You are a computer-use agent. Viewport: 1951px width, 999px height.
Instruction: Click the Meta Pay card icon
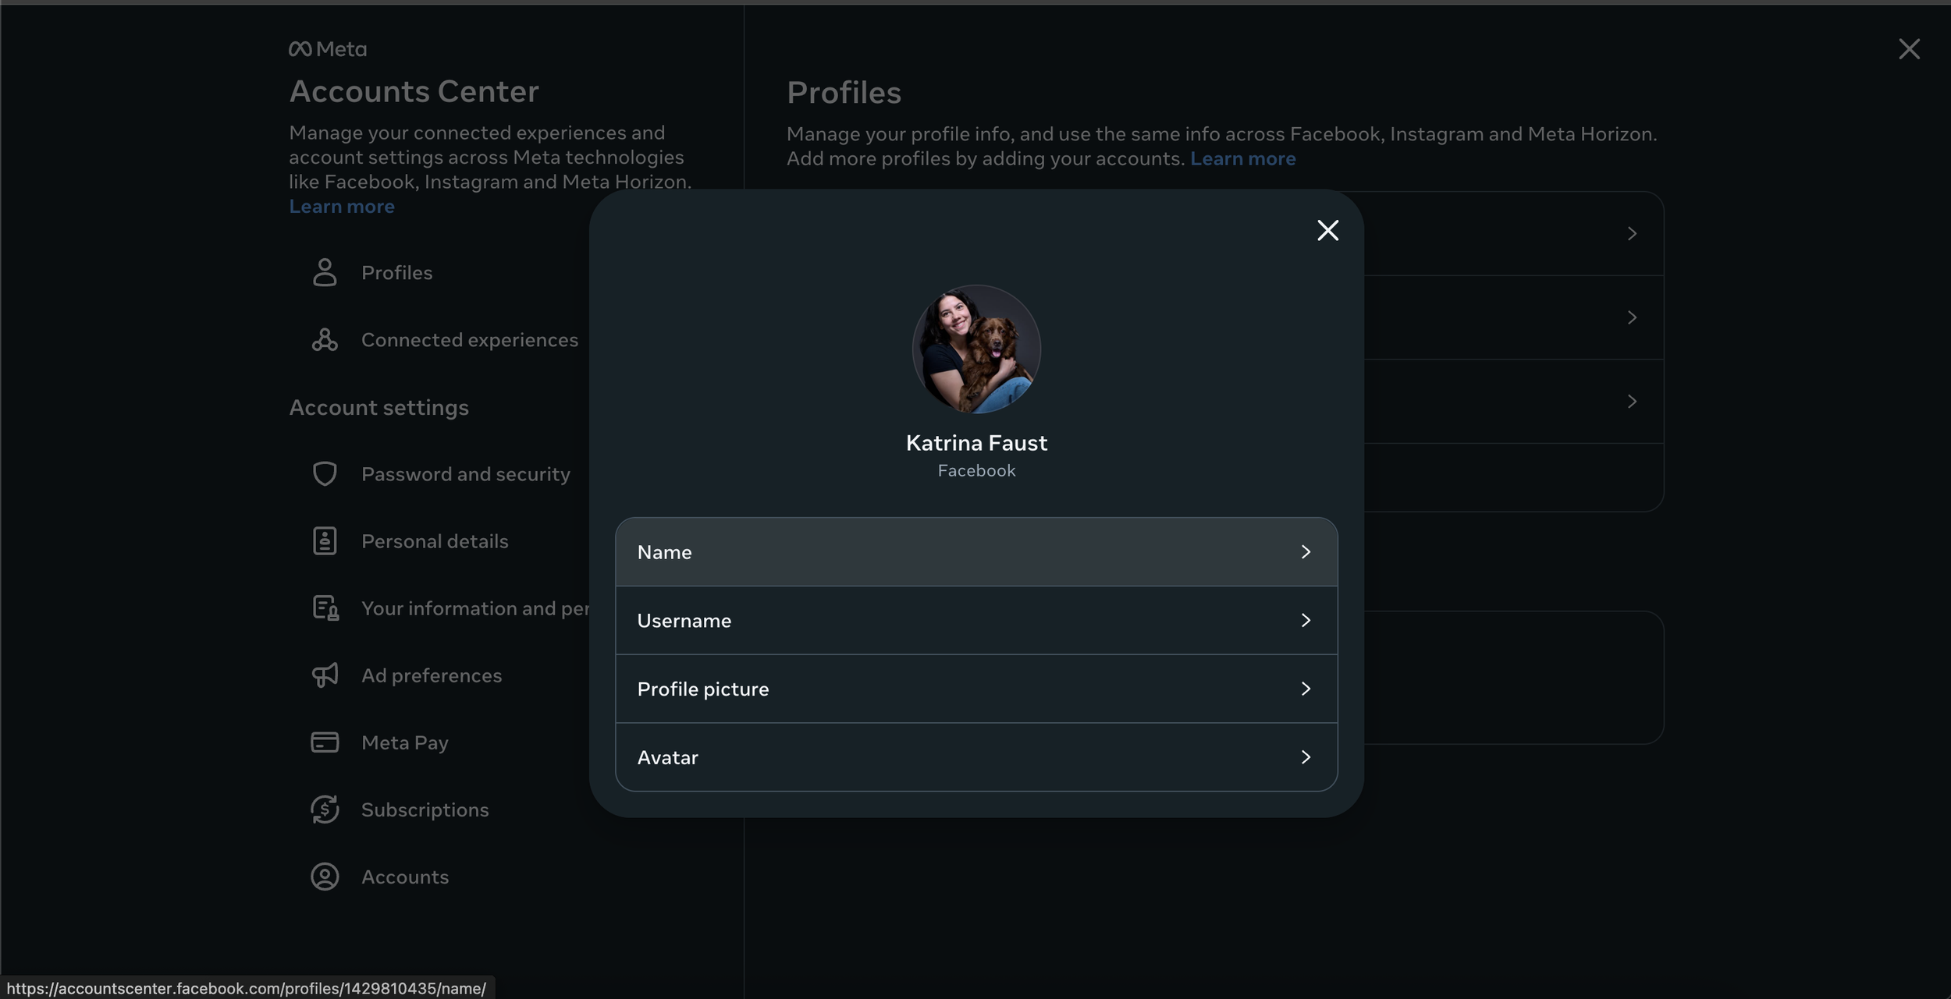[325, 742]
